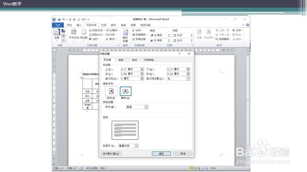Click the Undo arrow in quick access toolbar

tap(63, 19)
